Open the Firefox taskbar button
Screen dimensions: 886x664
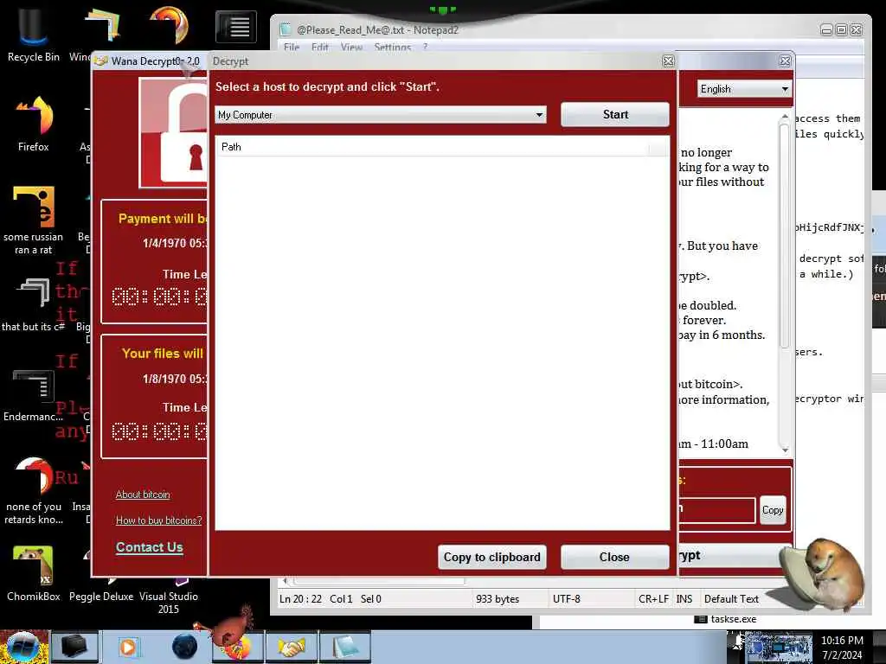(236, 647)
